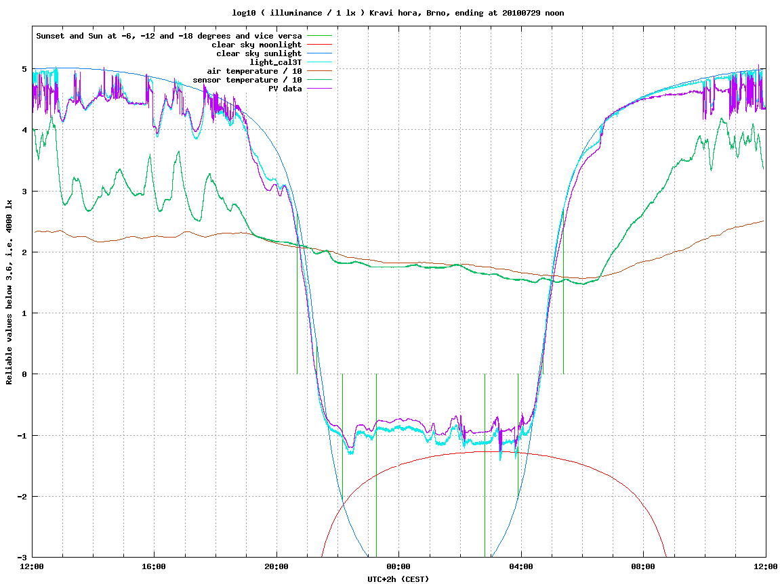Image resolution: width=780 pixels, height=584 pixels.
Task: Click the green line sample beside the Sunset legend entry
Action: [319, 36]
